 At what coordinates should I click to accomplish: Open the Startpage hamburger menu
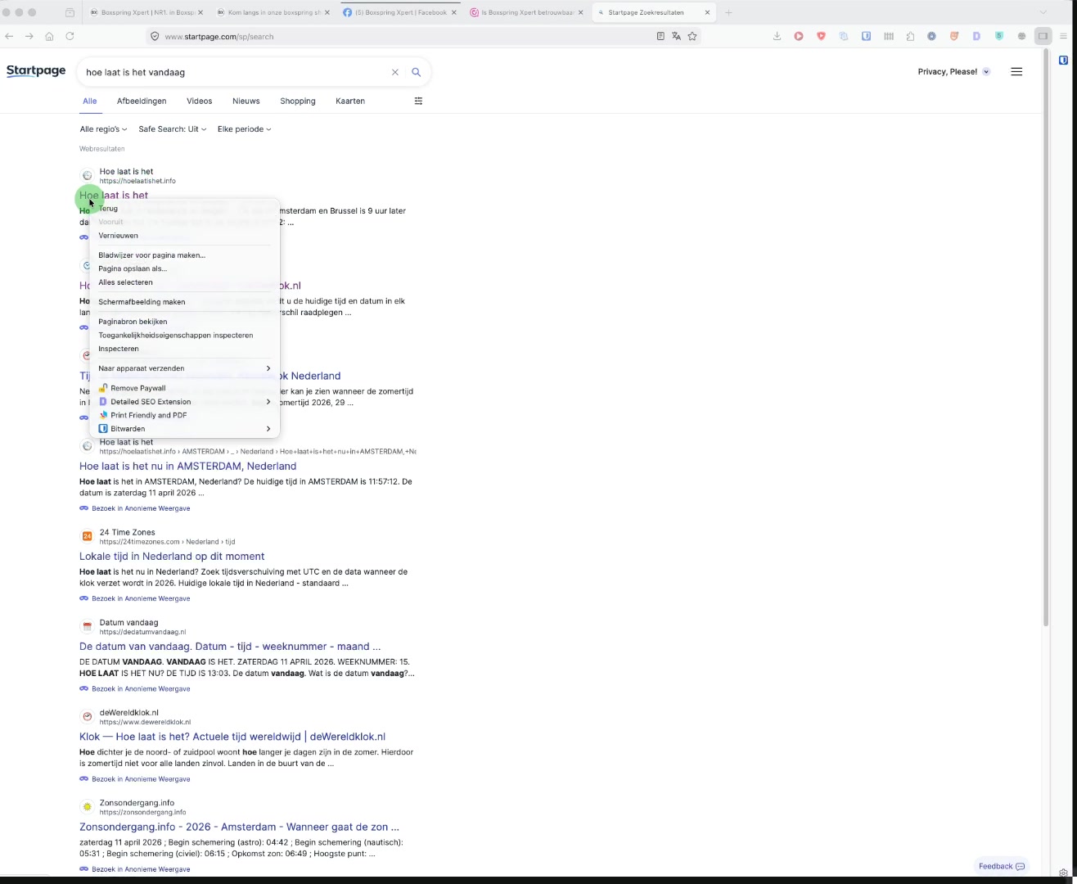[1016, 72]
